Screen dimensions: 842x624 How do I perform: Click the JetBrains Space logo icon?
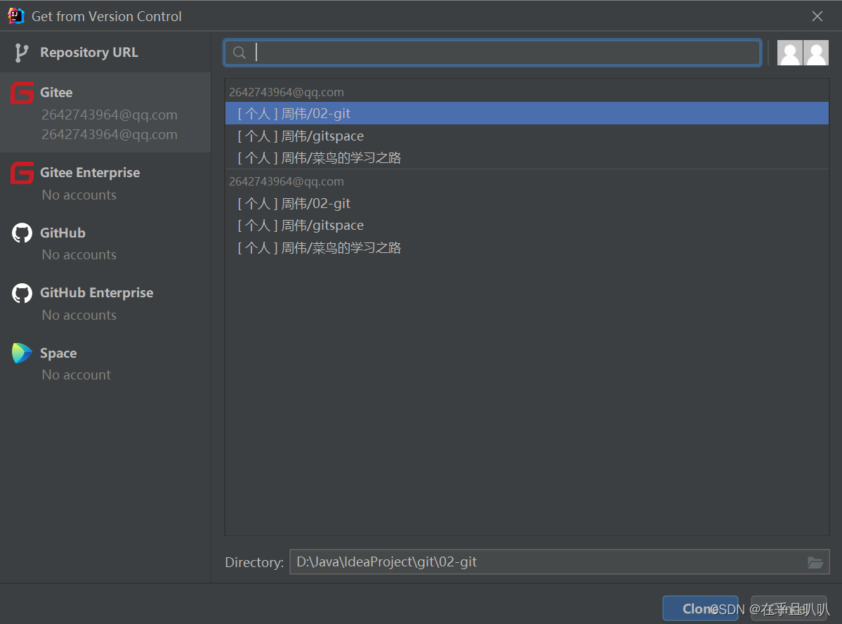pyautogui.click(x=22, y=353)
